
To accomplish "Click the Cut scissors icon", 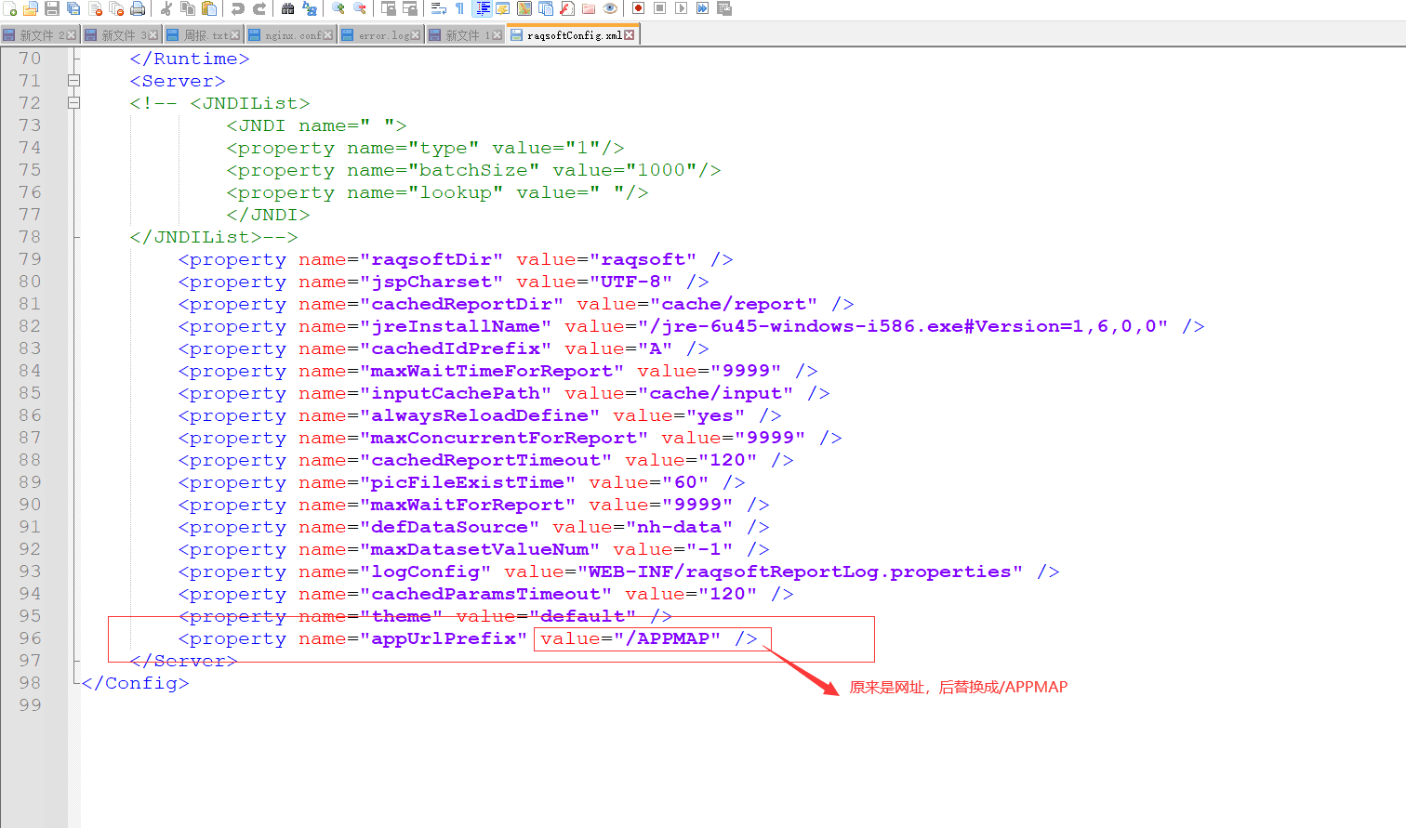I will (x=166, y=8).
